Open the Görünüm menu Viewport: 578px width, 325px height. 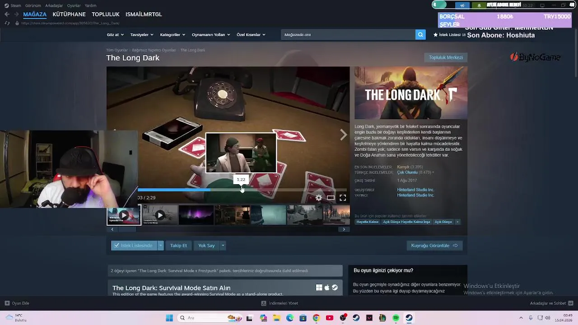(x=33, y=5)
